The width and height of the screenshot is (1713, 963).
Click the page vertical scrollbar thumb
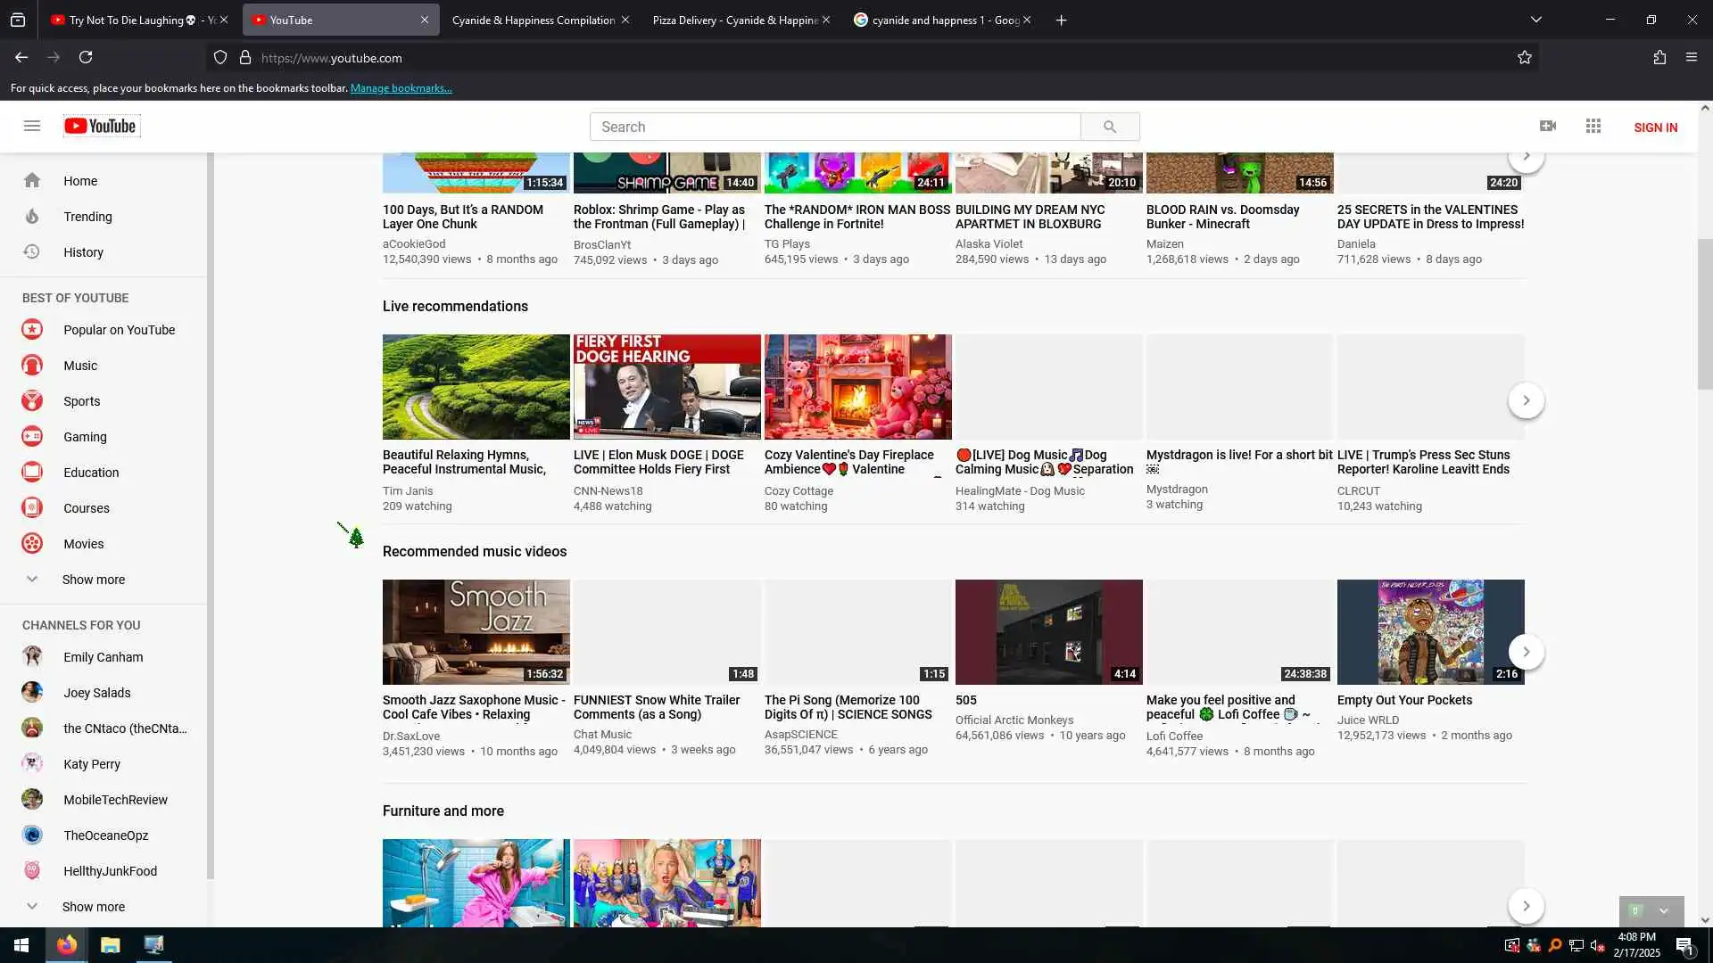point(1705,314)
